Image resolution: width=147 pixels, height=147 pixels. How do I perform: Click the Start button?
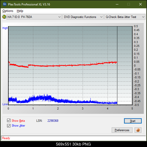pyautogui.click(x=133, y=121)
